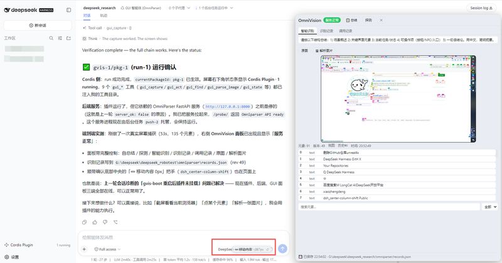The image size is (502, 263).
Task: Select element row xiaozhengdeng
Action: (397, 192)
